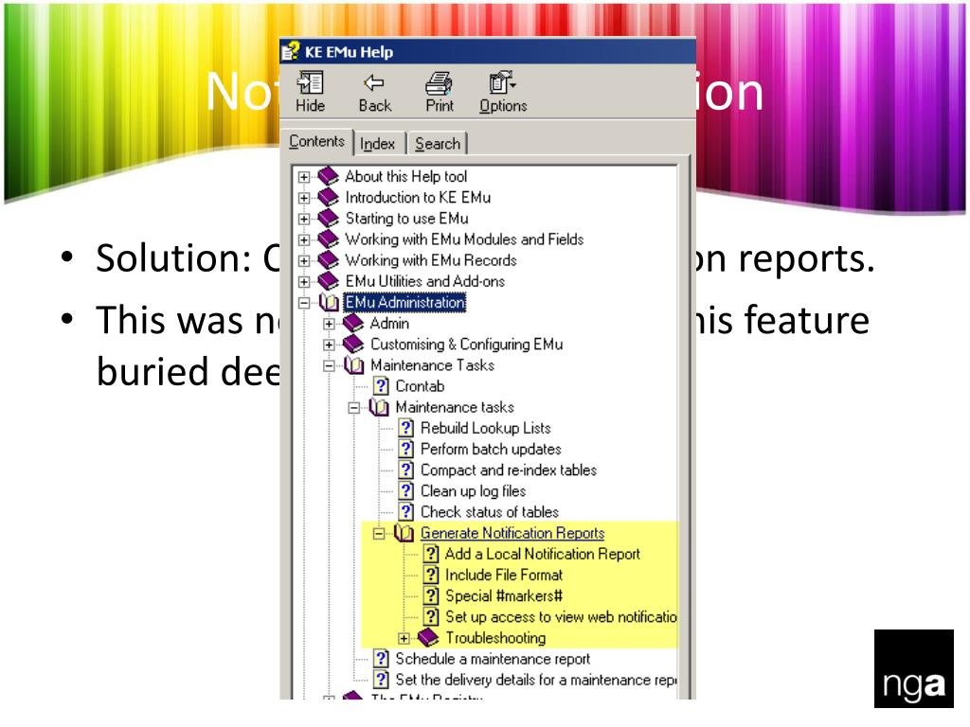This screenshot has width=970, height=727.
Task: Go Back using the arrow icon
Action: coord(374,83)
